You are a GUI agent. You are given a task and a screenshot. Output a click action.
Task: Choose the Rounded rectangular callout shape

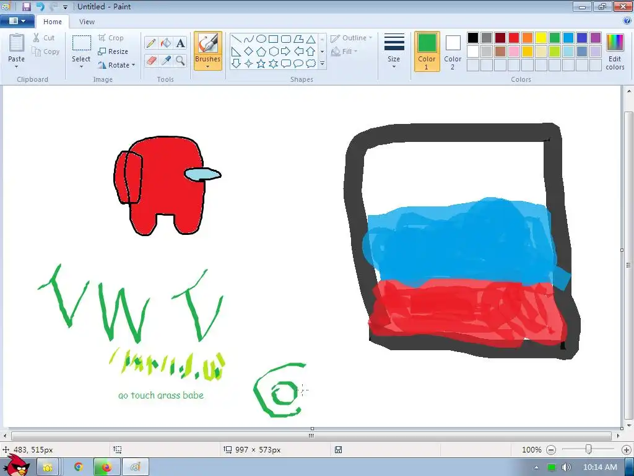(286, 64)
